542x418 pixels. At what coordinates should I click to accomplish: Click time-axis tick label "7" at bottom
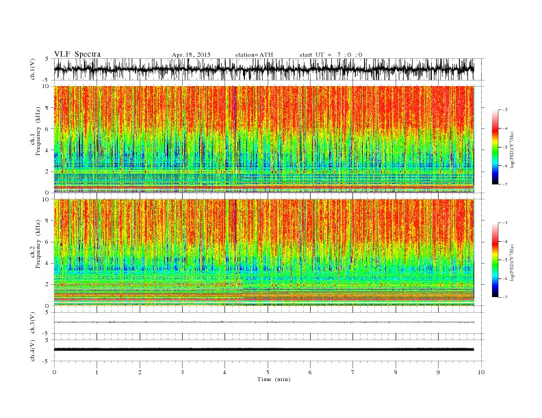coord(353,372)
